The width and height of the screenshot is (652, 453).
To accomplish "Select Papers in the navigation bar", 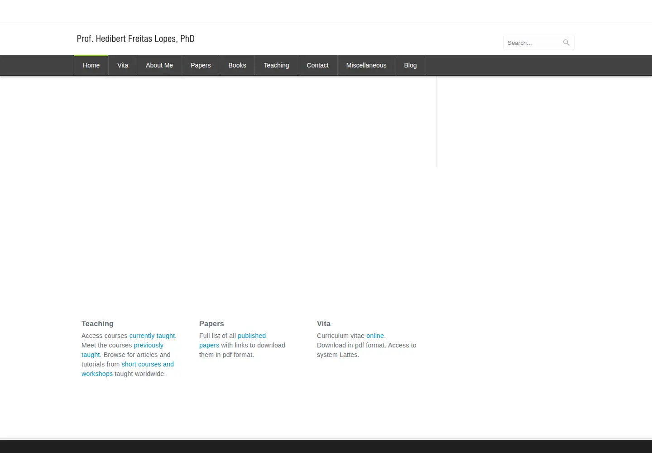I will 201,65.
